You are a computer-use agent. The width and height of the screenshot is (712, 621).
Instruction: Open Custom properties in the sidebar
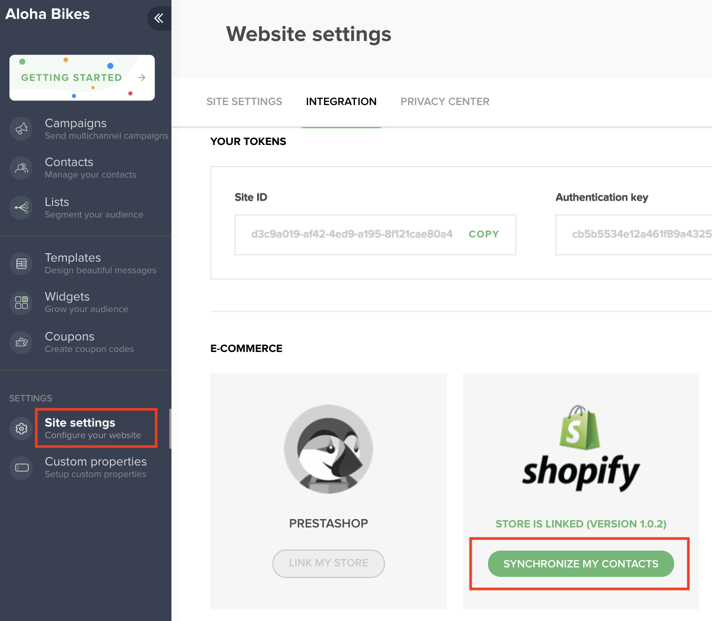click(x=86, y=468)
